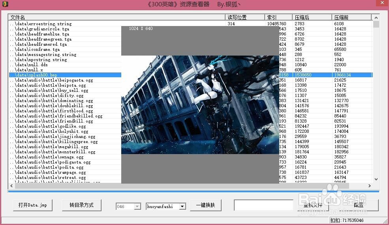This screenshot has width=389, height=225.
Task: Select audio\battle\difity.ogg row
Action: click(x=65, y=95)
